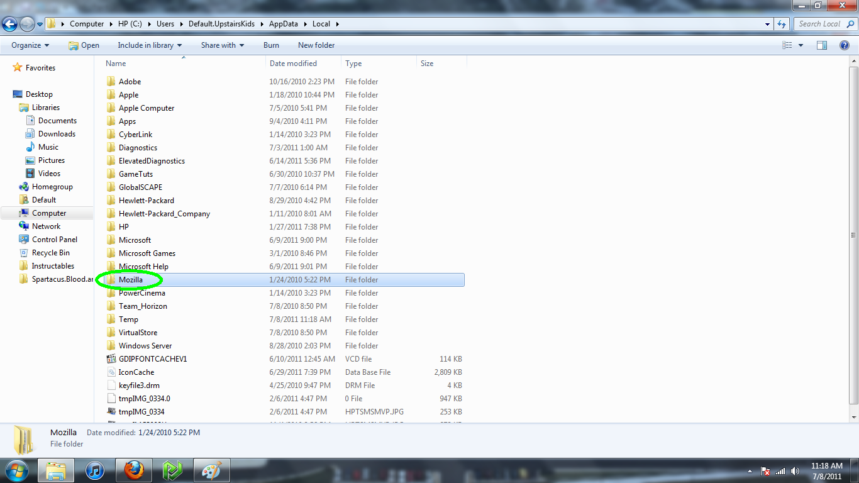Click the GlobalSCAPE folder icon
The width and height of the screenshot is (859, 483).
click(x=111, y=187)
